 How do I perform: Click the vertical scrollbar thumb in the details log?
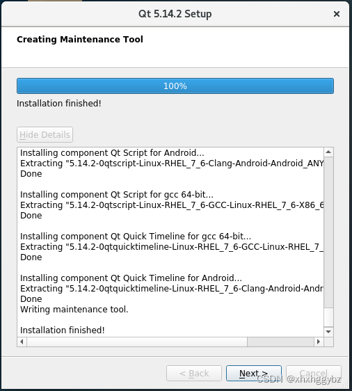click(328, 317)
